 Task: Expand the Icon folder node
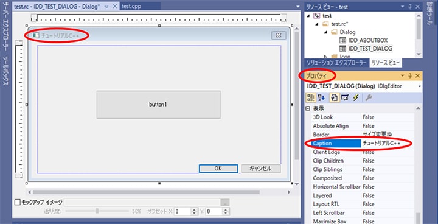click(x=325, y=56)
